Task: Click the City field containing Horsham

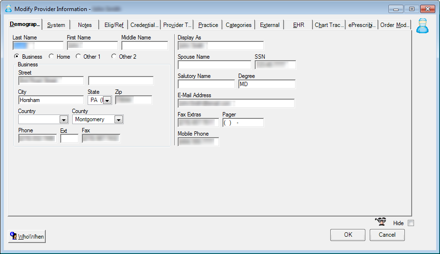Action: click(51, 100)
